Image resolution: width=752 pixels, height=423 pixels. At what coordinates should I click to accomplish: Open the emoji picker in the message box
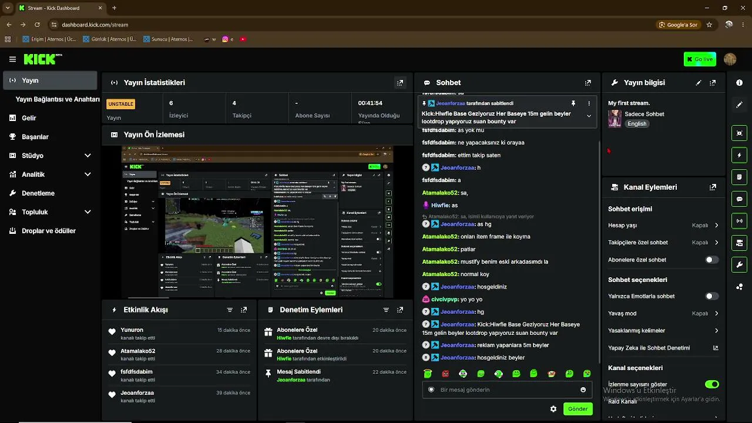583,390
